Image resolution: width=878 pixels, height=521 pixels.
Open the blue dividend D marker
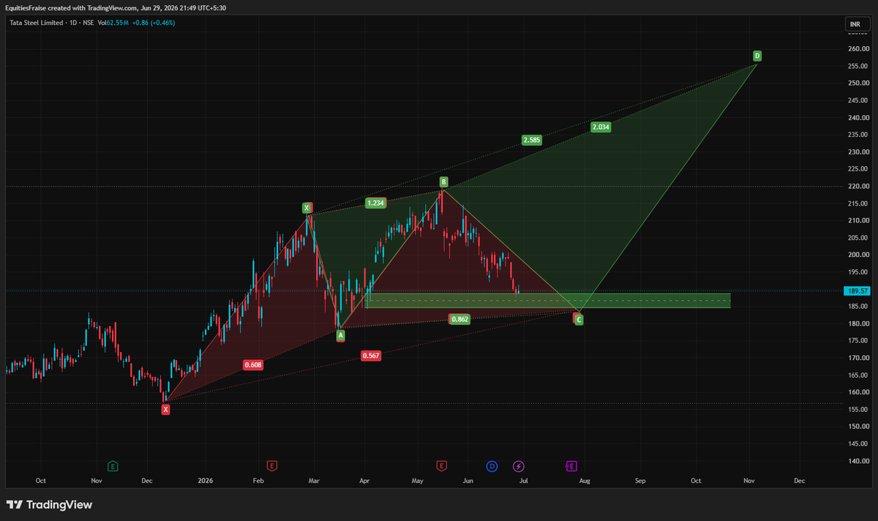(492, 465)
